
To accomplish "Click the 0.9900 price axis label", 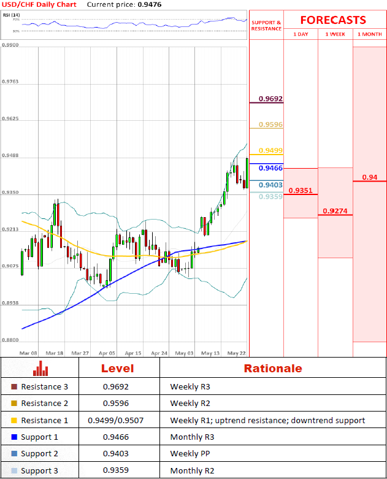I will click(10, 45).
